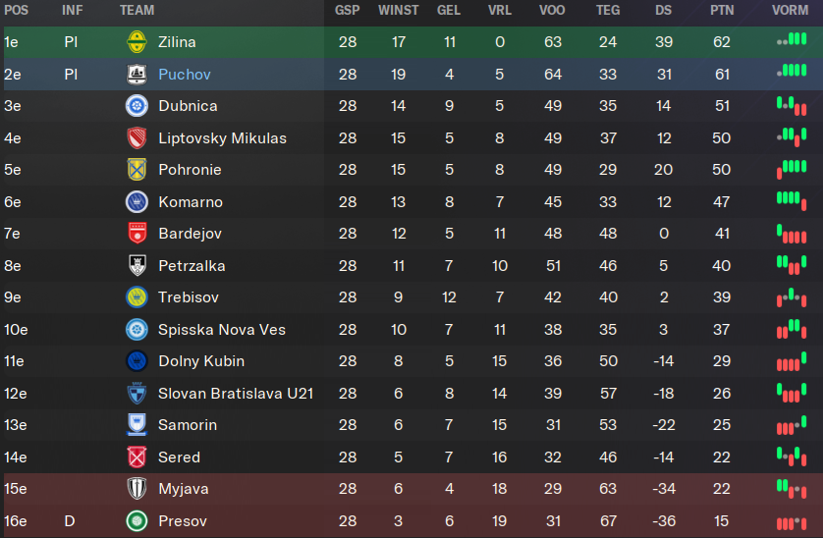Select the Liptovsky Mikulas red shield logo
This screenshot has width=823, height=538.
coord(137,138)
